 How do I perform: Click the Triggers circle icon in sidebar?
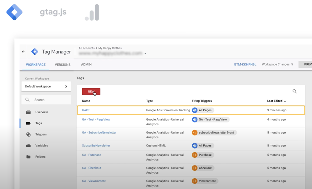29,134
